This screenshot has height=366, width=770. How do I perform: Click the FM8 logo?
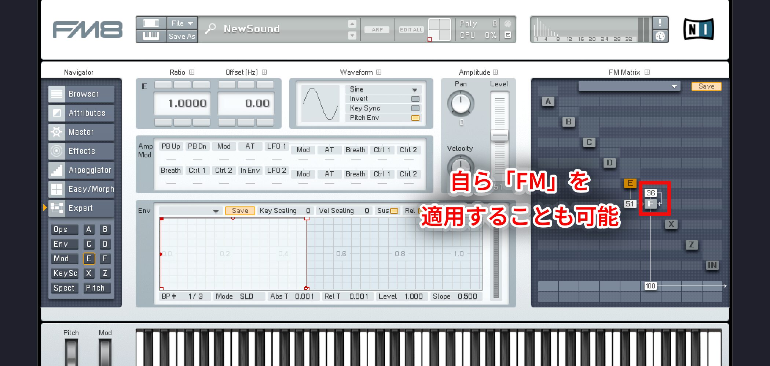(87, 30)
